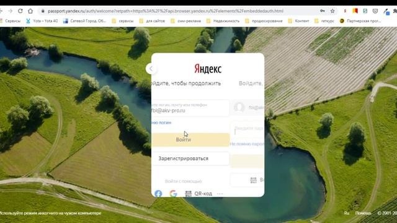Open the сервисы bookmarks folder
The width and height of the screenshot is (397, 223).
123,21
